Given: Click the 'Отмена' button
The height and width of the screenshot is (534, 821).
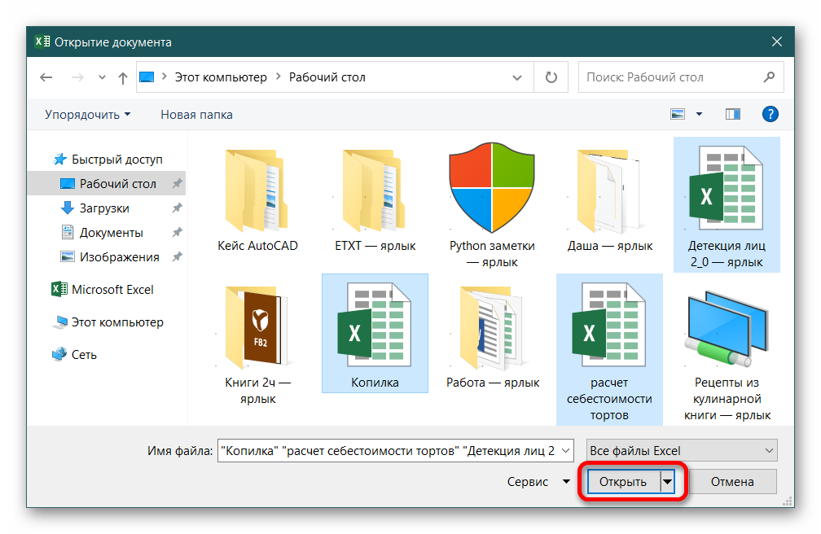Looking at the screenshot, I should coord(732,482).
